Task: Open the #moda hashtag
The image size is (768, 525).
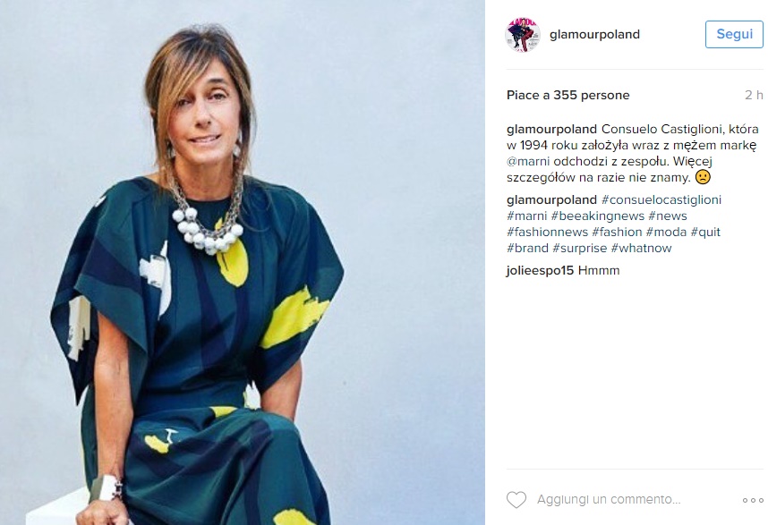Action: pyautogui.click(x=666, y=232)
